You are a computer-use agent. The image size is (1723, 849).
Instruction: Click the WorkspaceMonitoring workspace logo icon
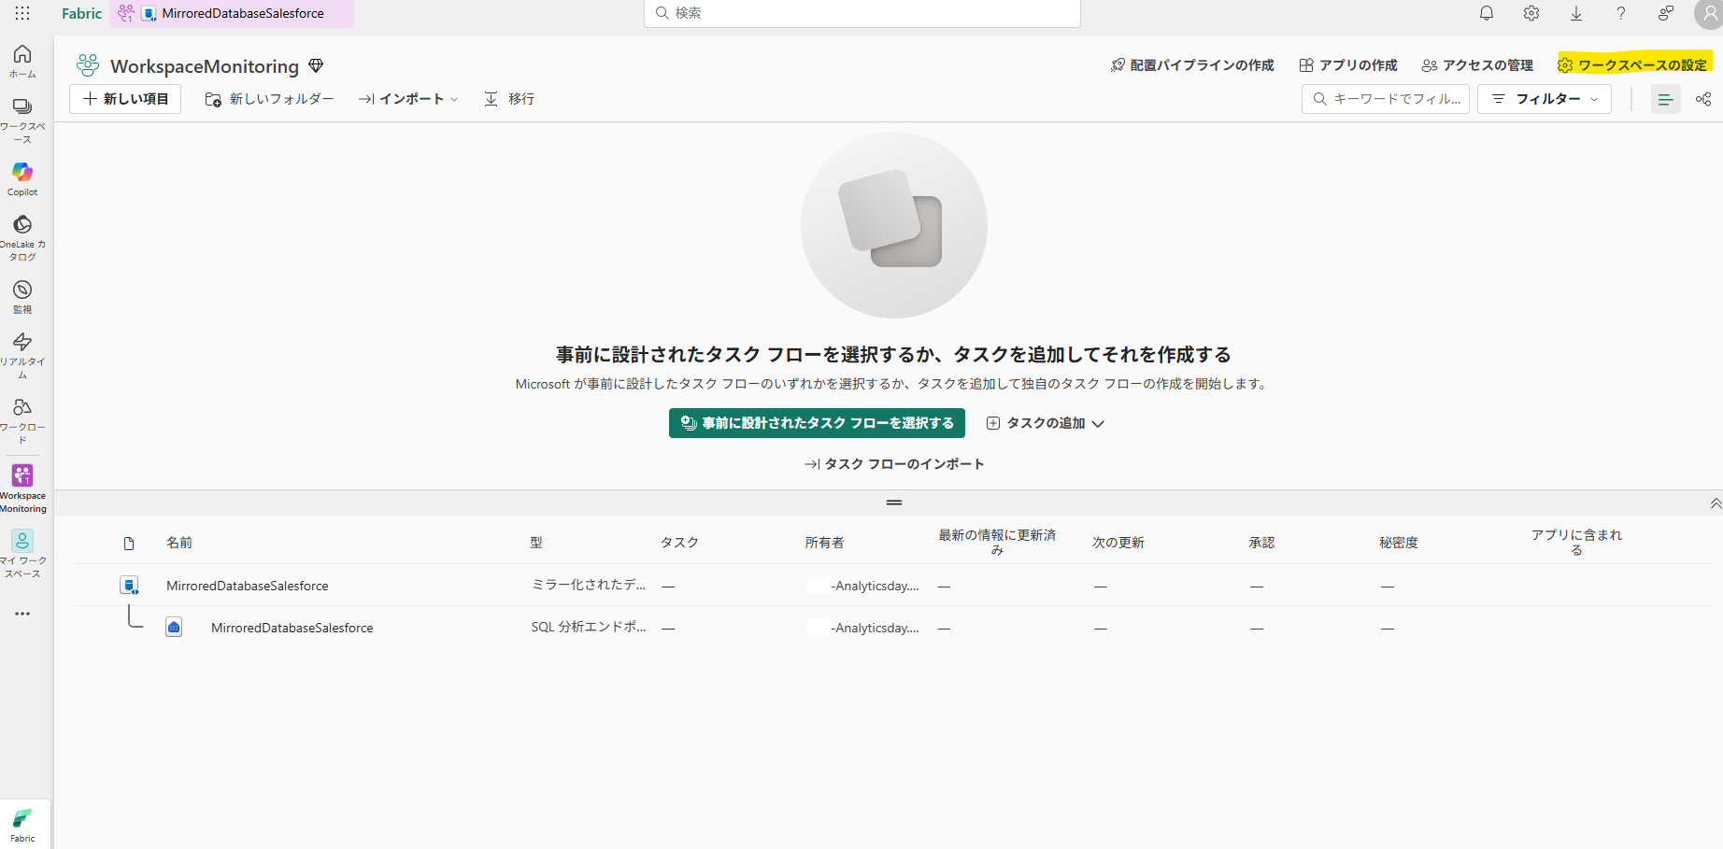coord(88,65)
